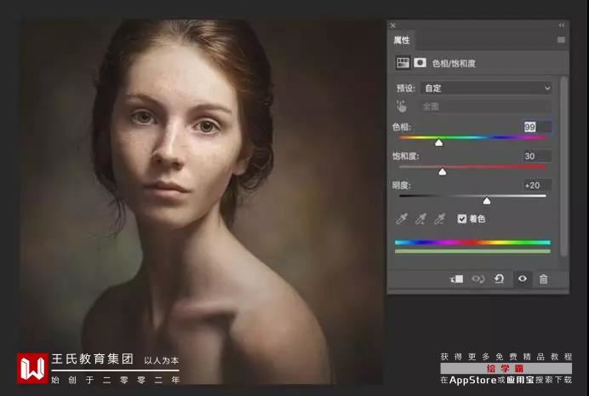
Task: Click the view previous state icon
Action: tap(477, 279)
